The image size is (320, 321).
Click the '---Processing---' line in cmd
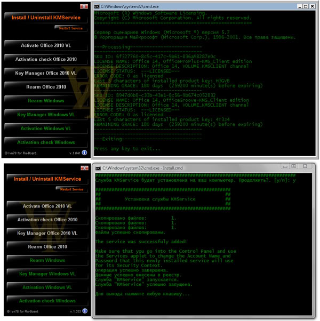(x=148, y=47)
